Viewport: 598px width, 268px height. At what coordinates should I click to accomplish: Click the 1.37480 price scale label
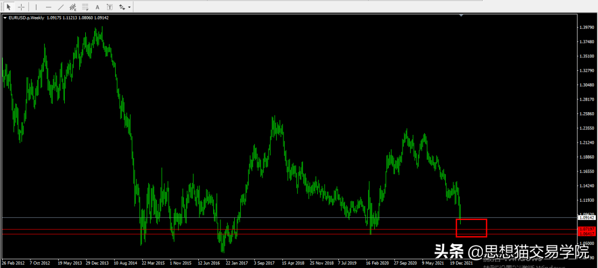point(586,42)
